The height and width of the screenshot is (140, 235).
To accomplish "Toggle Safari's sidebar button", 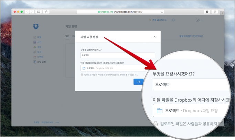I will pyautogui.click(x=39, y=12).
